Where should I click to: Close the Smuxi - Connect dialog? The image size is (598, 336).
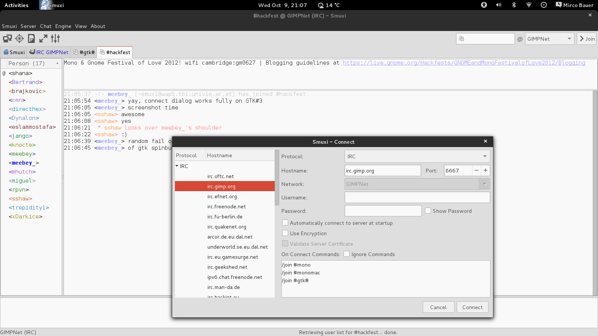486,141
